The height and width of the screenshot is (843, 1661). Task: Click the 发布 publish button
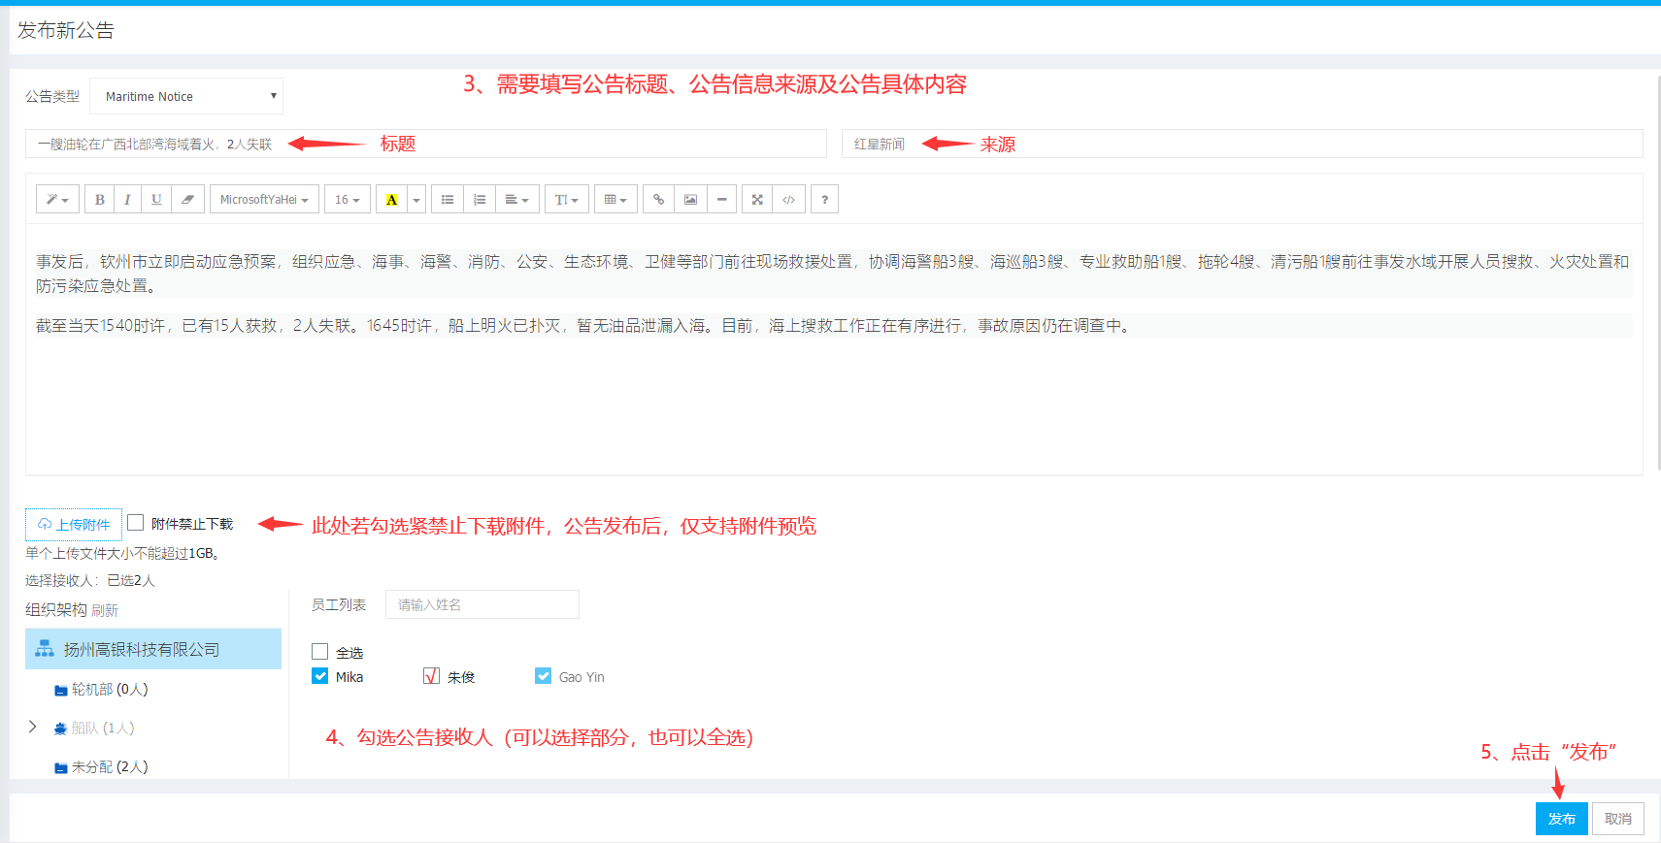click(1562, 819)
